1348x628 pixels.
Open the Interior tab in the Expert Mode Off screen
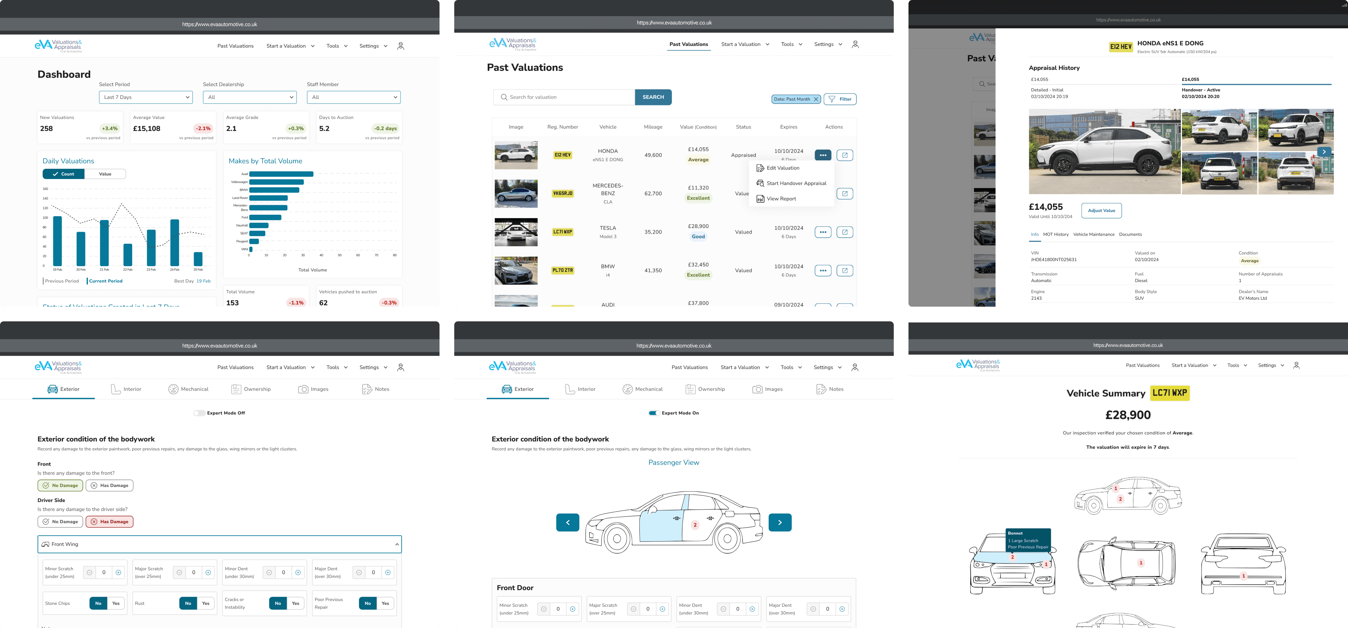coord(126,390)
